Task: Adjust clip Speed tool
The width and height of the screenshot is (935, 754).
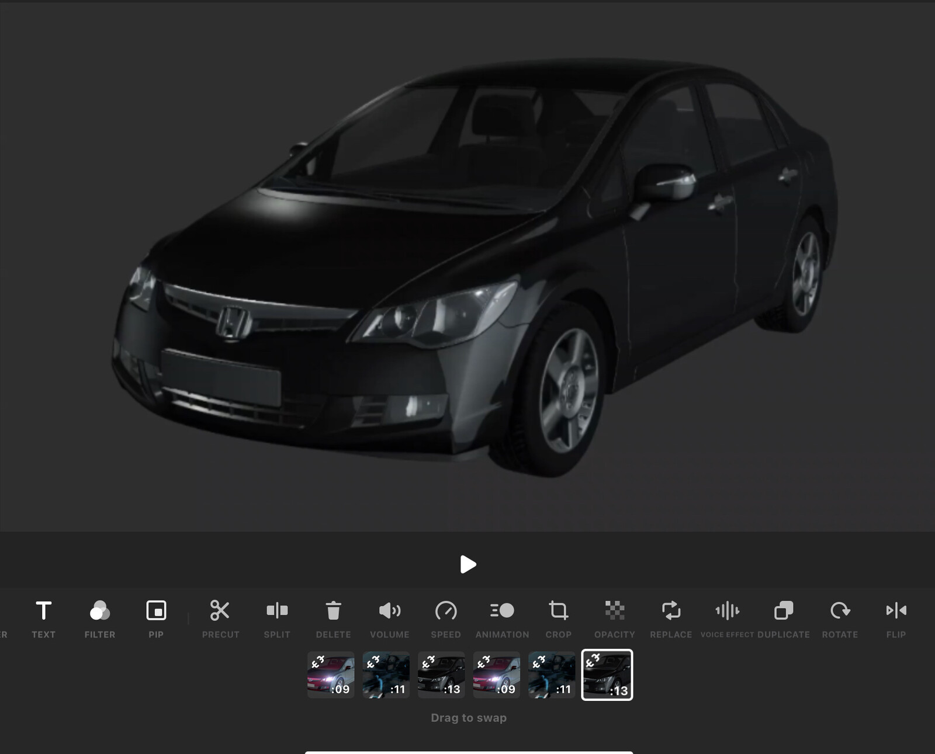Action: click(446, 619)
